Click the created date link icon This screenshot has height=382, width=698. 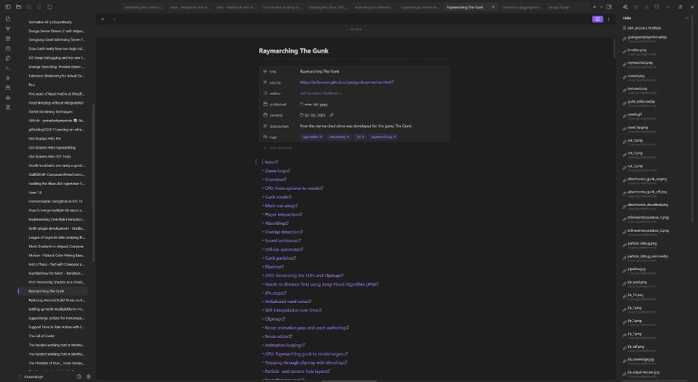(332, 115)
